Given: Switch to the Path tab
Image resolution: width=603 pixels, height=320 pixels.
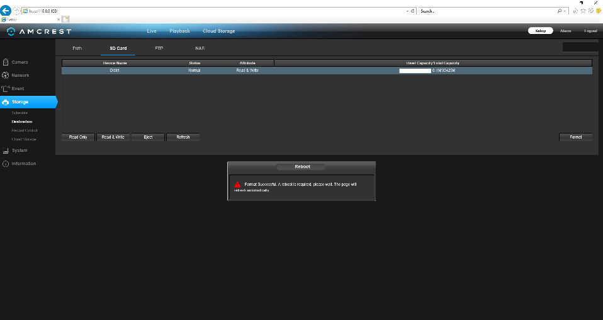Looking at the screenshot, I should click(77, 48).
